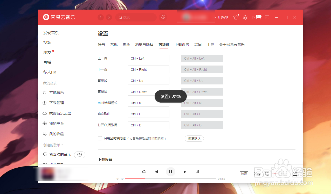Switch to the 帐号 settings tab
Viewport: 331px width, 194px height.
pyautogui.click(x=101, y=45)
